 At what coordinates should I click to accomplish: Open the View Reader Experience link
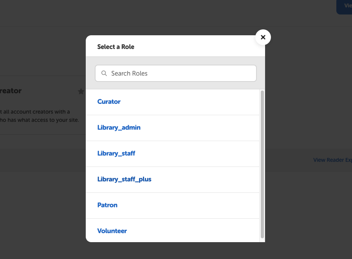click(332, 160)
